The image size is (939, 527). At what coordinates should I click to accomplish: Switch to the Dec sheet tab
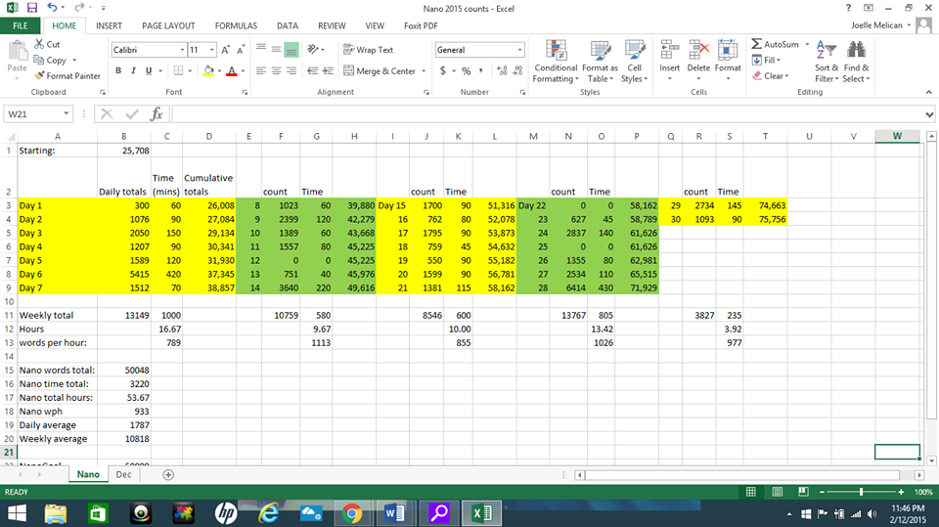[123, 474]
